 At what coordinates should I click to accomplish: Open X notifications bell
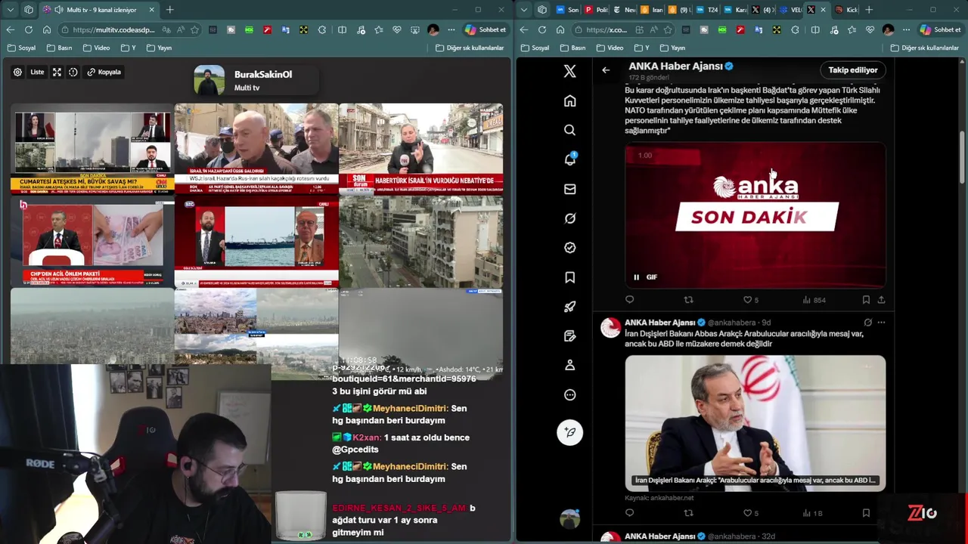coord(570,159)
